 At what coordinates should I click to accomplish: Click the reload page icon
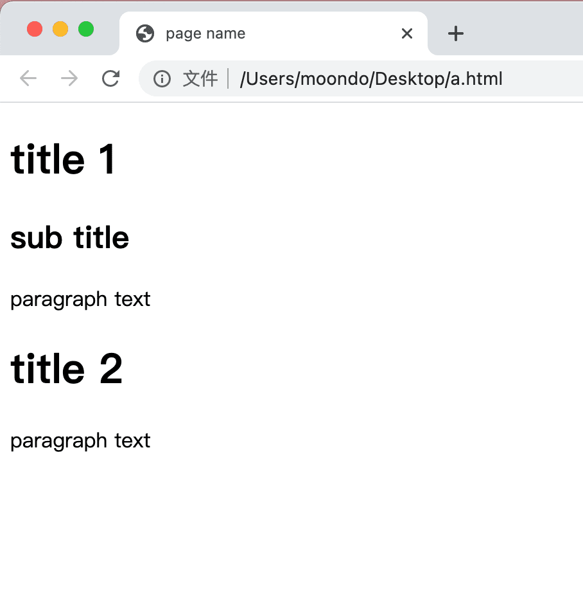[110, 78]
